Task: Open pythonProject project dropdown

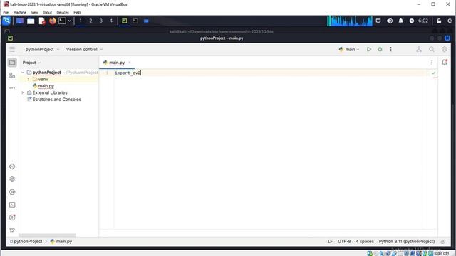Action: (x=42, y=50)
